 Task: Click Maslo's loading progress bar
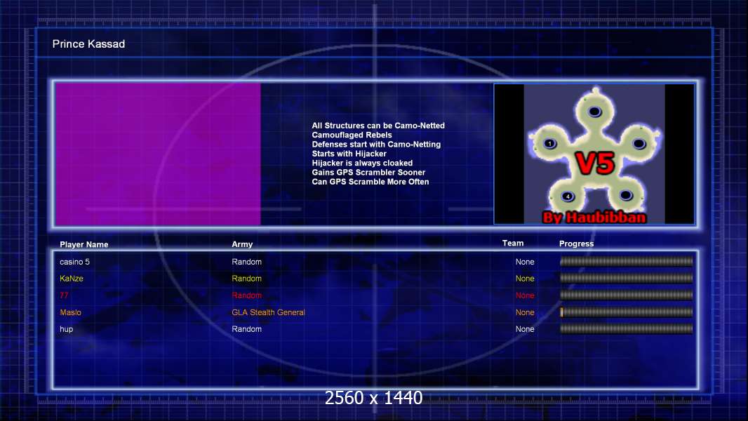pyautogui.click(x=626, y=312)
